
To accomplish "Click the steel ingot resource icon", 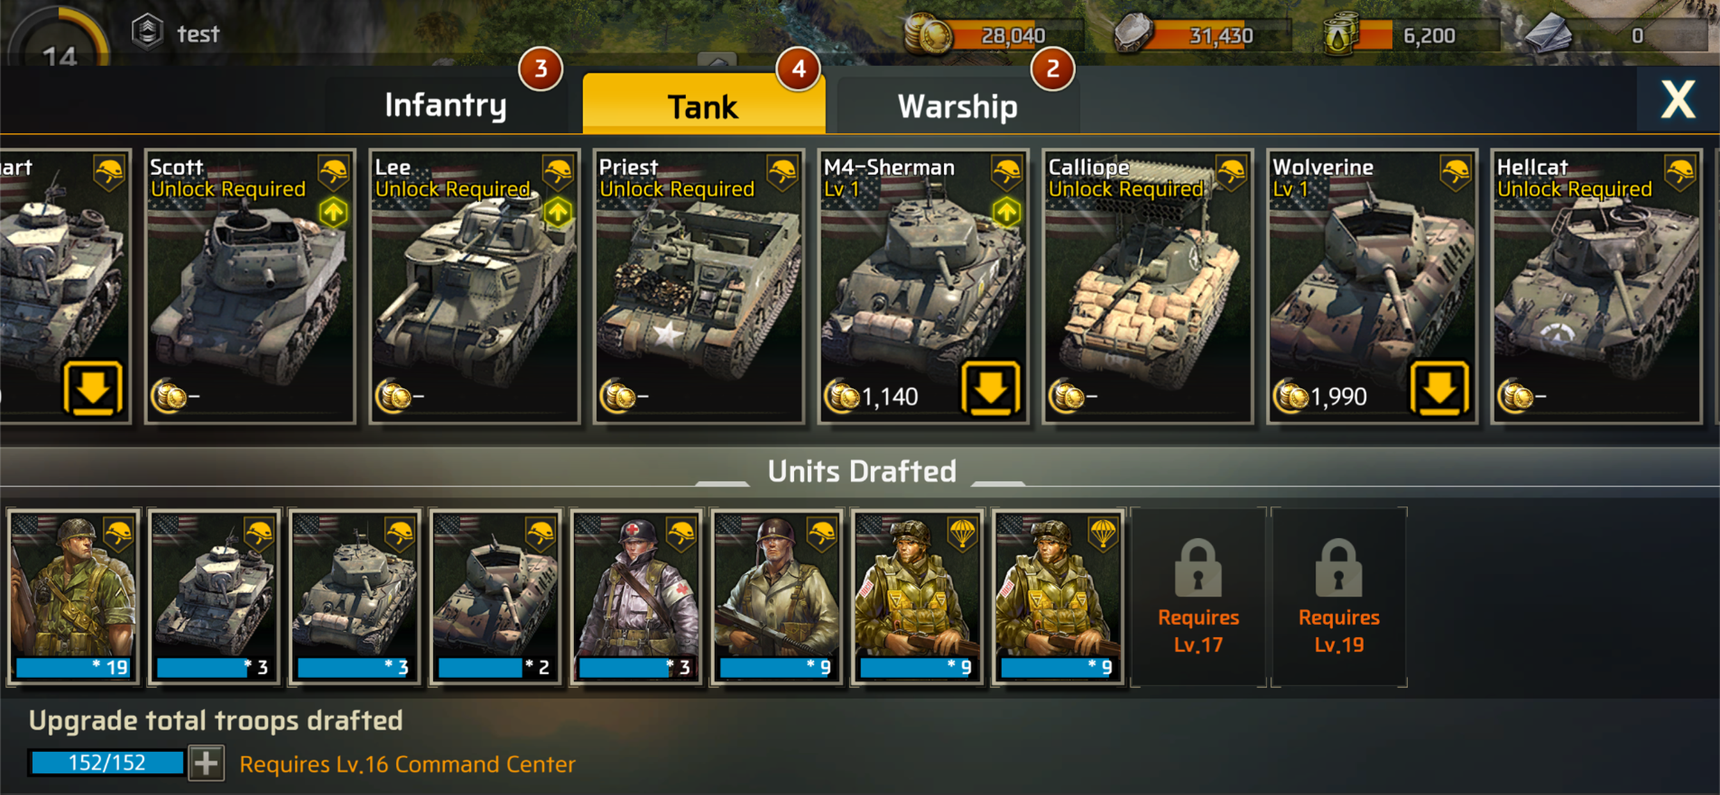I will click(1549, 33).
